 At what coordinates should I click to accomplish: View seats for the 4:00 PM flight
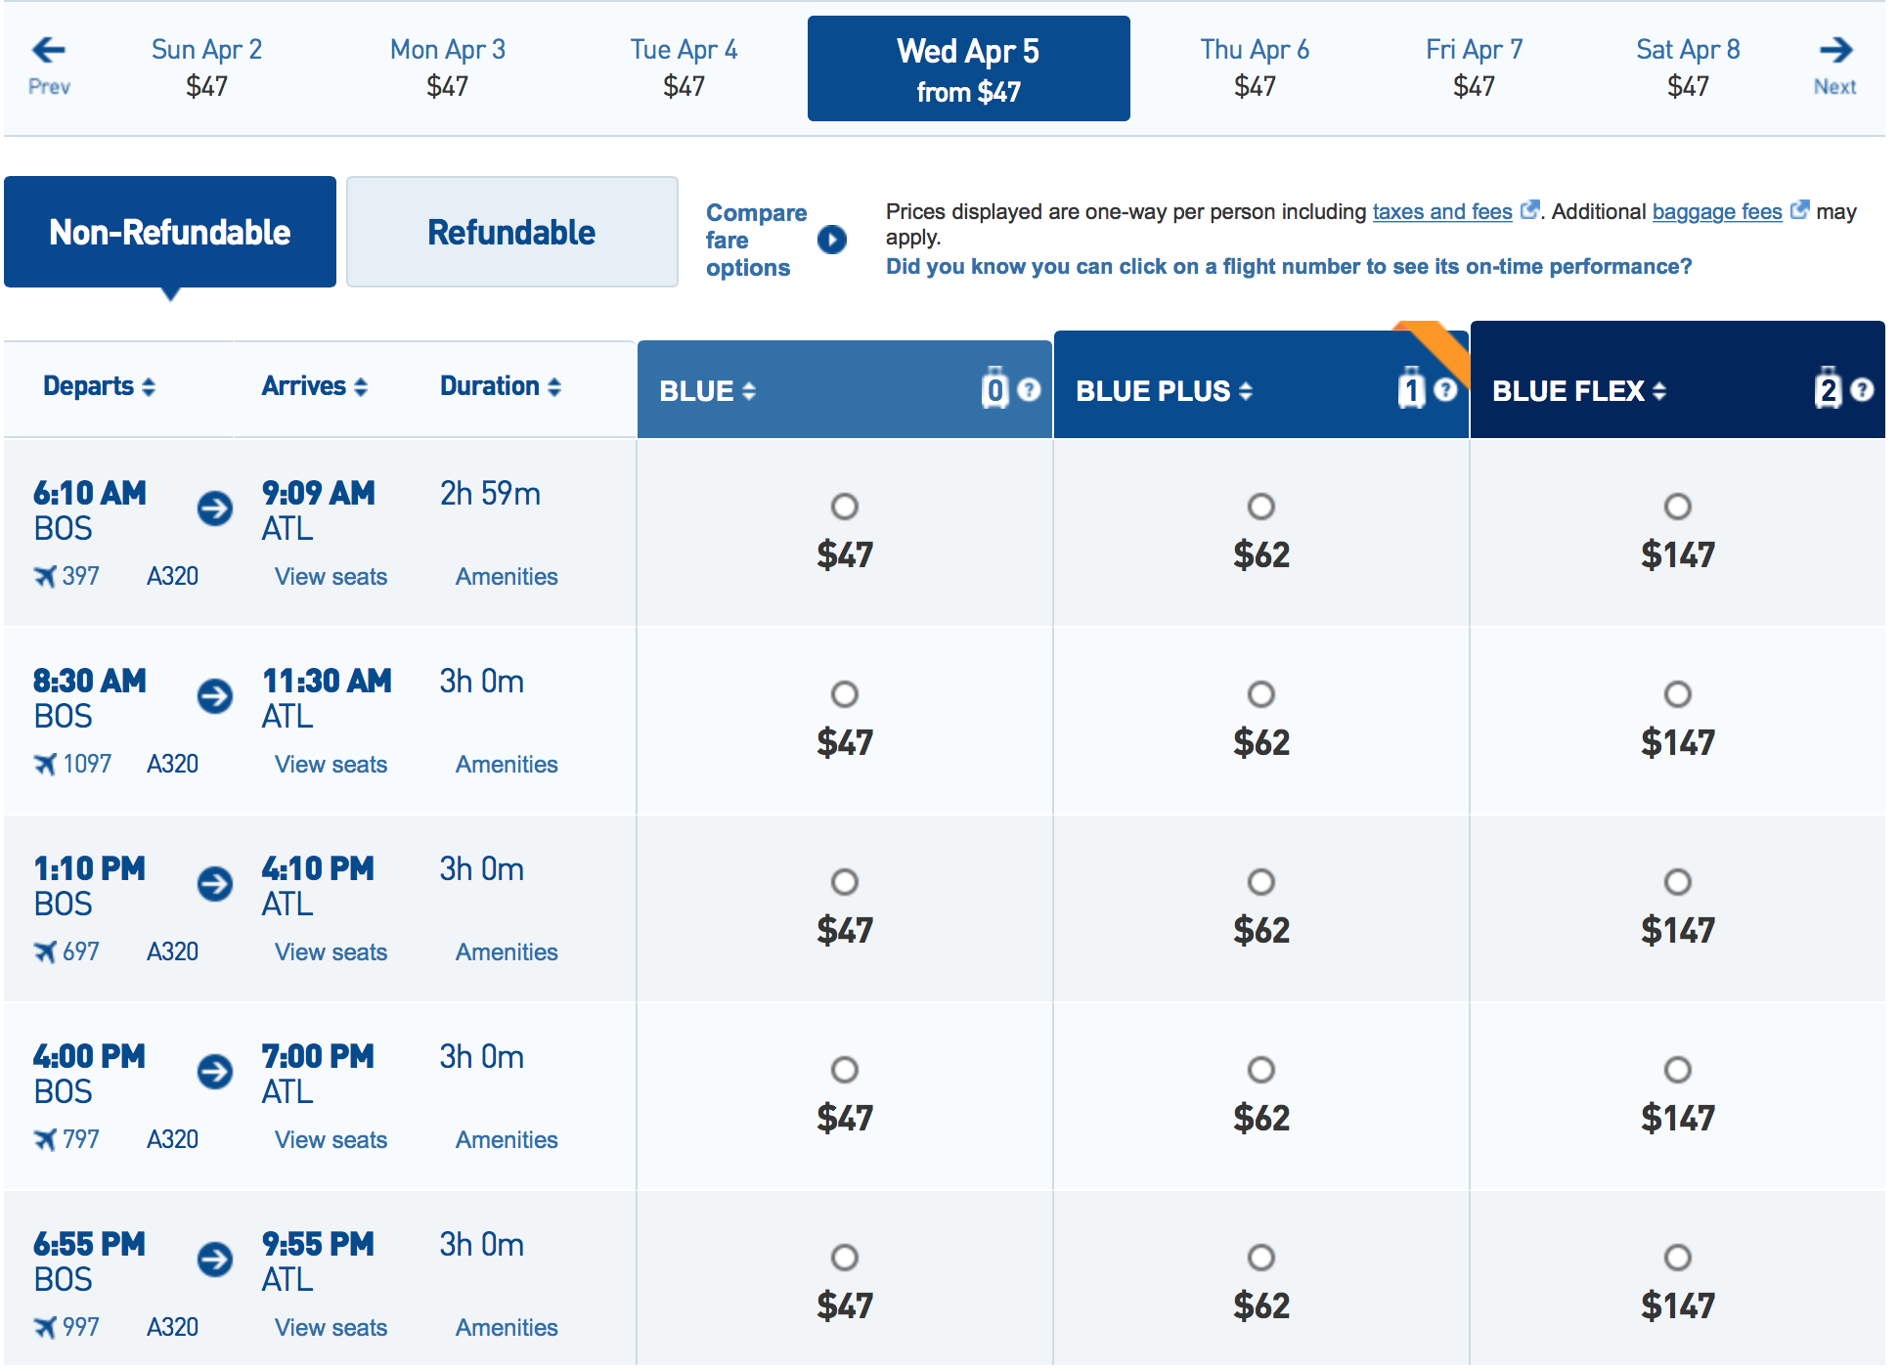(x=331, y=1140)
